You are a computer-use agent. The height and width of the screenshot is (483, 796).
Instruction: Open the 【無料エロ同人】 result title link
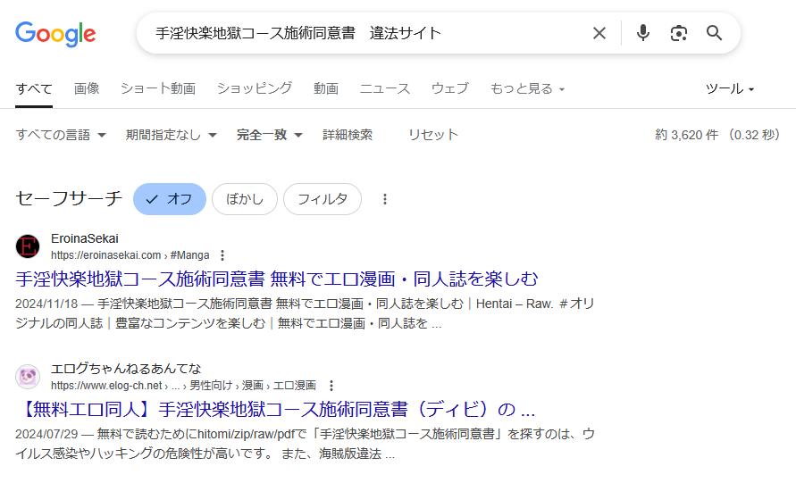coord(276,410)
